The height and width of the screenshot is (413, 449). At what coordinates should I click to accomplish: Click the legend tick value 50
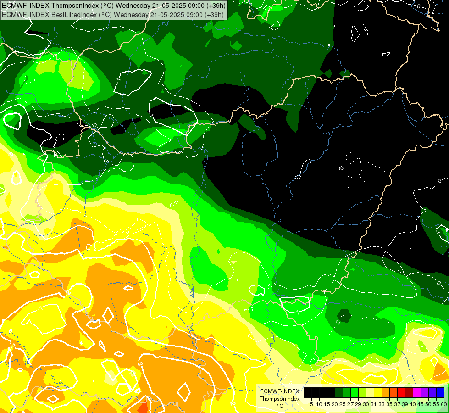click(428, 404)
